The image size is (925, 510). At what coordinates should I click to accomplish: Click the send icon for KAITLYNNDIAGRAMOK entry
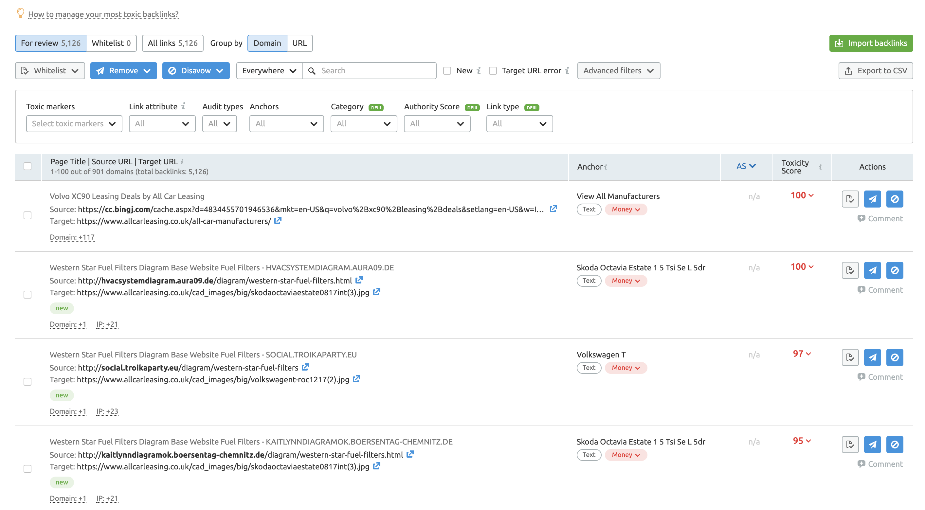(x=874, y=444)
